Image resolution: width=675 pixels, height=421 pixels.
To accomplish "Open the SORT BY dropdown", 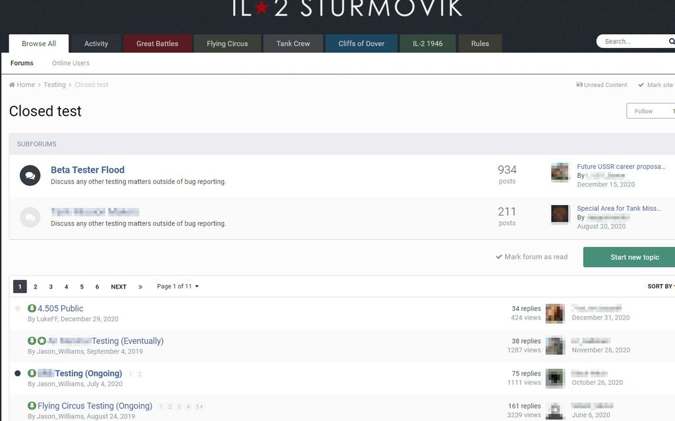I will coord(660,286).
